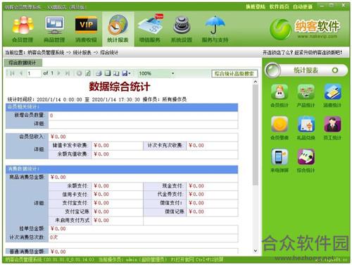352x265 pixels.
Task: Open 商品管理 monitor icon module
Action: (54, 29)
